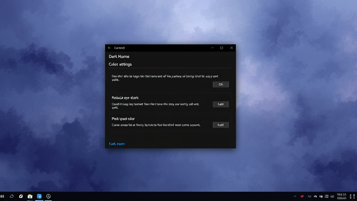Screen dimensions: 357x201
Task: Maximize the dark settings window
Action: (x=221, y=48)
